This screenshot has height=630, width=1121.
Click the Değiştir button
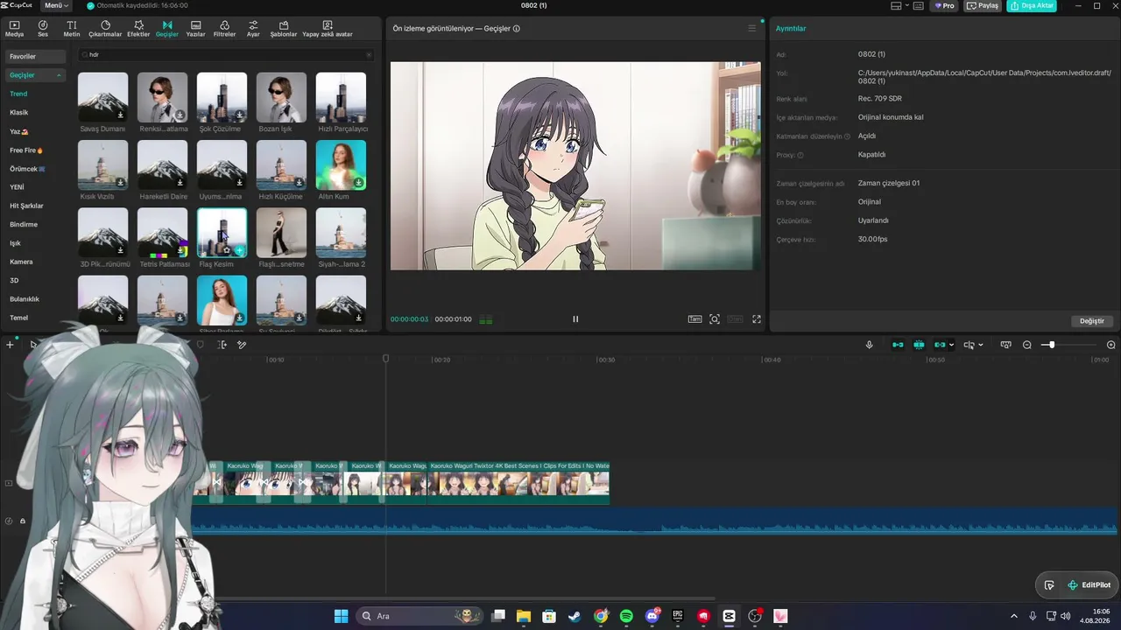[1092, 321]
